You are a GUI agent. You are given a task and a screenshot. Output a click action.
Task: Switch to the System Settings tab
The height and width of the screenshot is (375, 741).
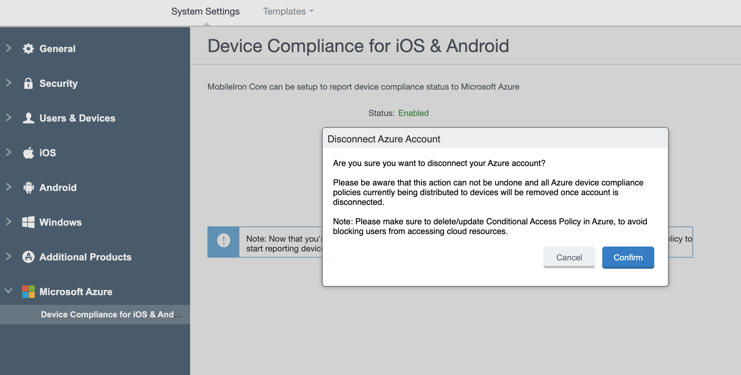[205, 11]
